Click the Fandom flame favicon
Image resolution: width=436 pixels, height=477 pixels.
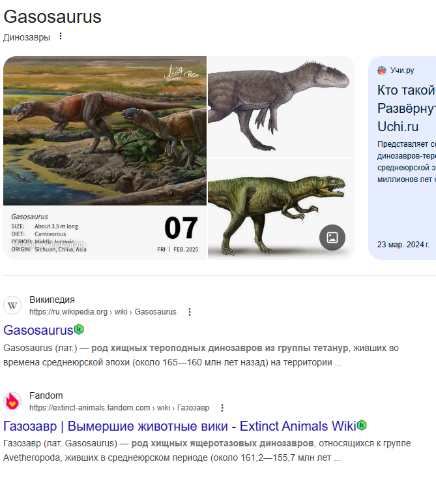click(x=12, y=401)
